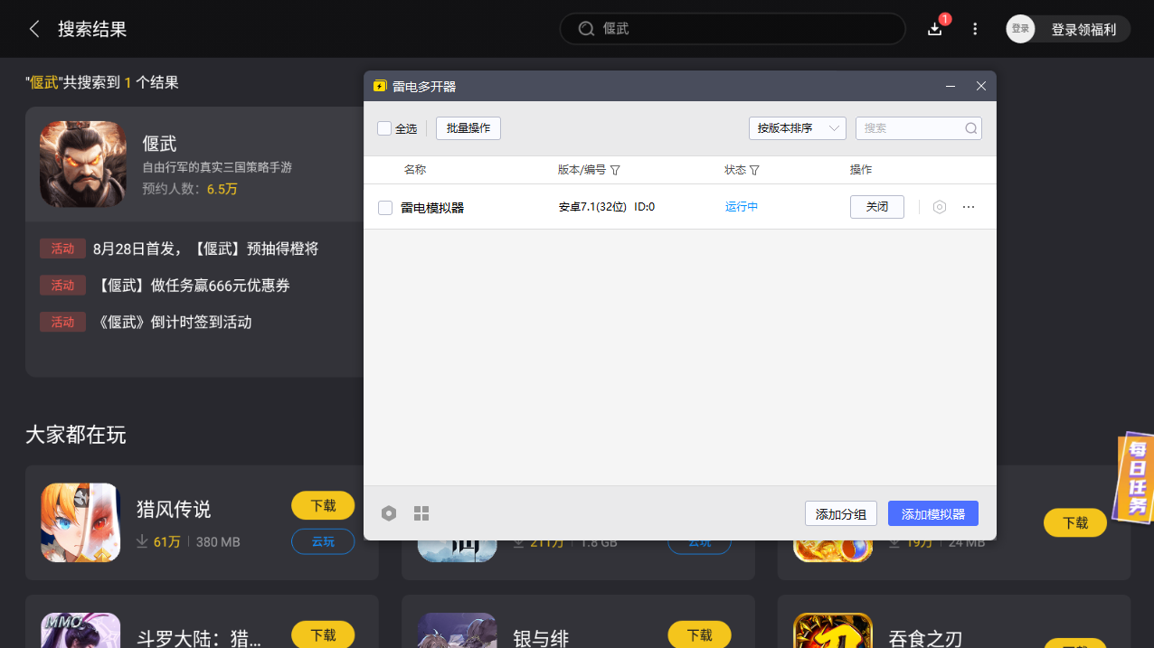Viewport: 1154px width, 648px height.
Task: Click 添加模拟器 to add a new emulator
Action: pyautogui.click(x=933, y=512)
